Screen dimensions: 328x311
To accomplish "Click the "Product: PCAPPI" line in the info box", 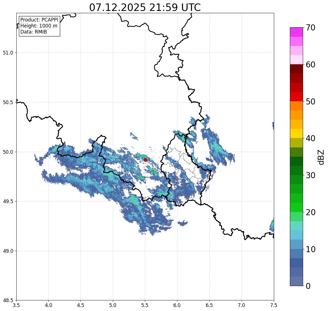I will (x=39, y=20).
